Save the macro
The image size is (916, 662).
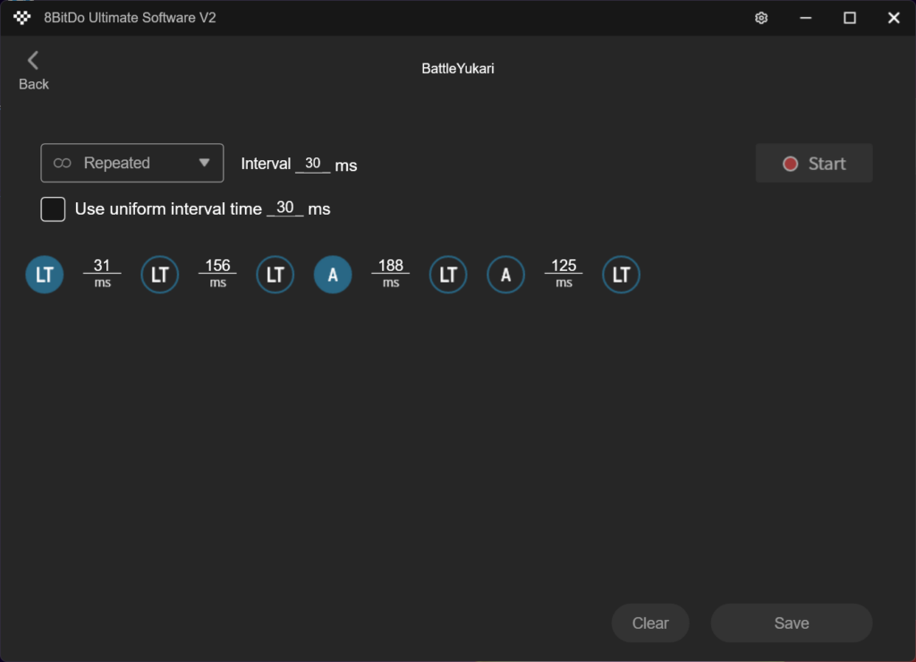[x=791, y=624]
